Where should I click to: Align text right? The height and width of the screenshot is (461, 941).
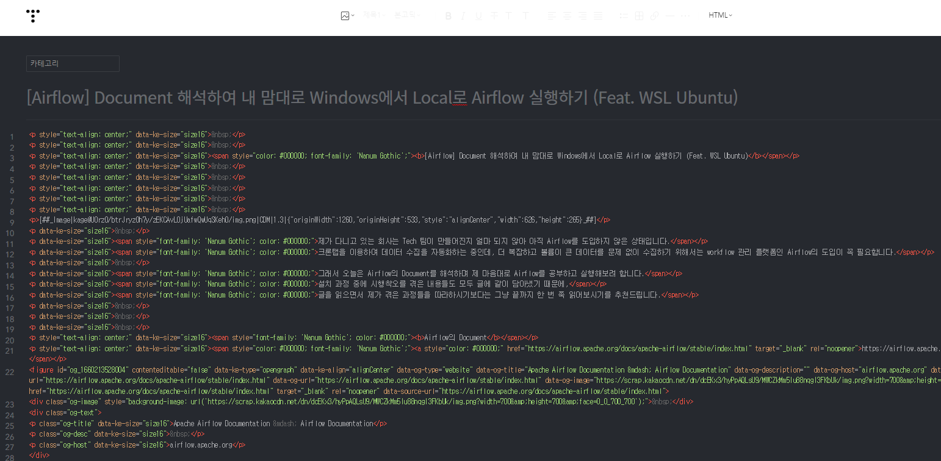pyautogui.click(x=583, y=16)
